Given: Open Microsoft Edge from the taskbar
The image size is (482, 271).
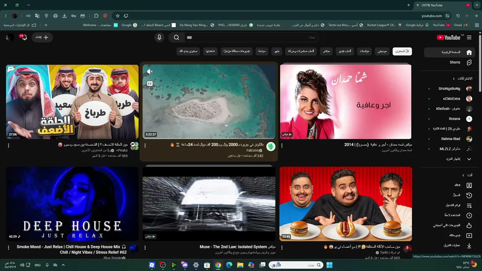Looking at the screenshot, I should tap(229, 265).
